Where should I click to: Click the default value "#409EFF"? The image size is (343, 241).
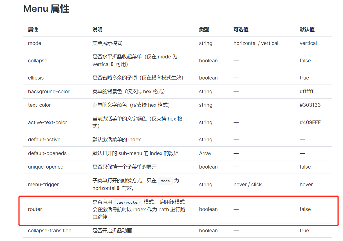[310, 122]
